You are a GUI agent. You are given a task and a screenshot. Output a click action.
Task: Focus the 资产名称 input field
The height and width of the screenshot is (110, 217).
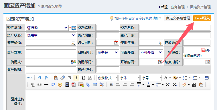tap(175, 28)
